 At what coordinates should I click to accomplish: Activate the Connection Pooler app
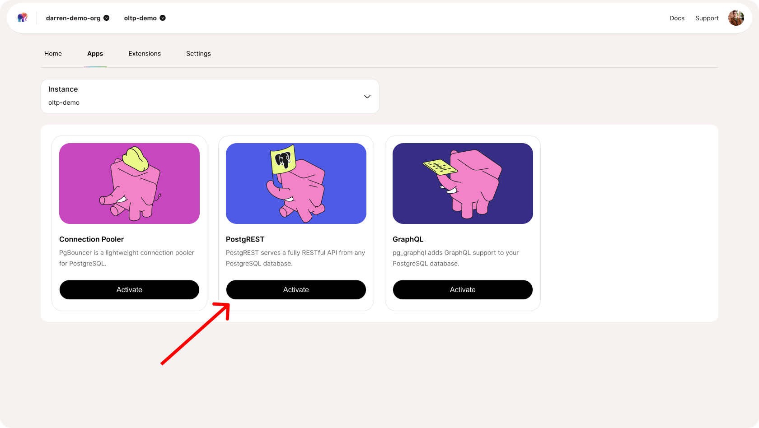129,290
